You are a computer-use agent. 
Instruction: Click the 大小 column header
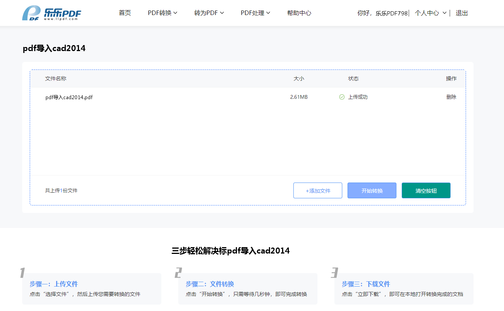click(299, 79)
